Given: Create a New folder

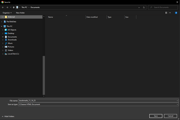Looking at the screenshot, I should coord(20,13).
